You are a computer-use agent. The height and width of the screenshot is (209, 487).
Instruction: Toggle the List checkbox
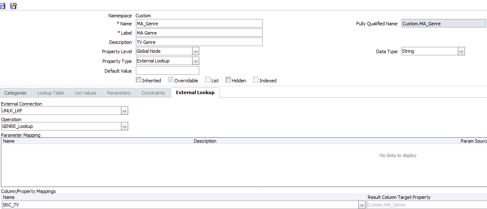208,80
